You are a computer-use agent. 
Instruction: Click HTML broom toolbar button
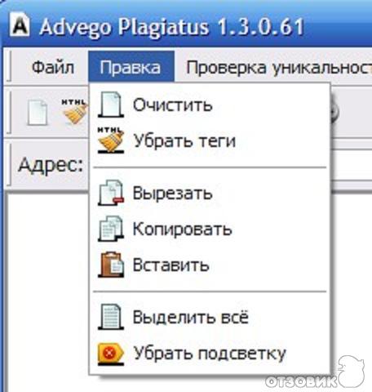74,112
